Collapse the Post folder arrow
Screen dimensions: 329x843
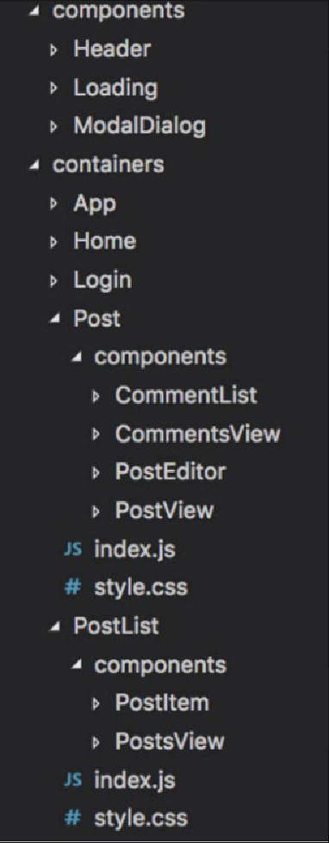tap(55, 319)
